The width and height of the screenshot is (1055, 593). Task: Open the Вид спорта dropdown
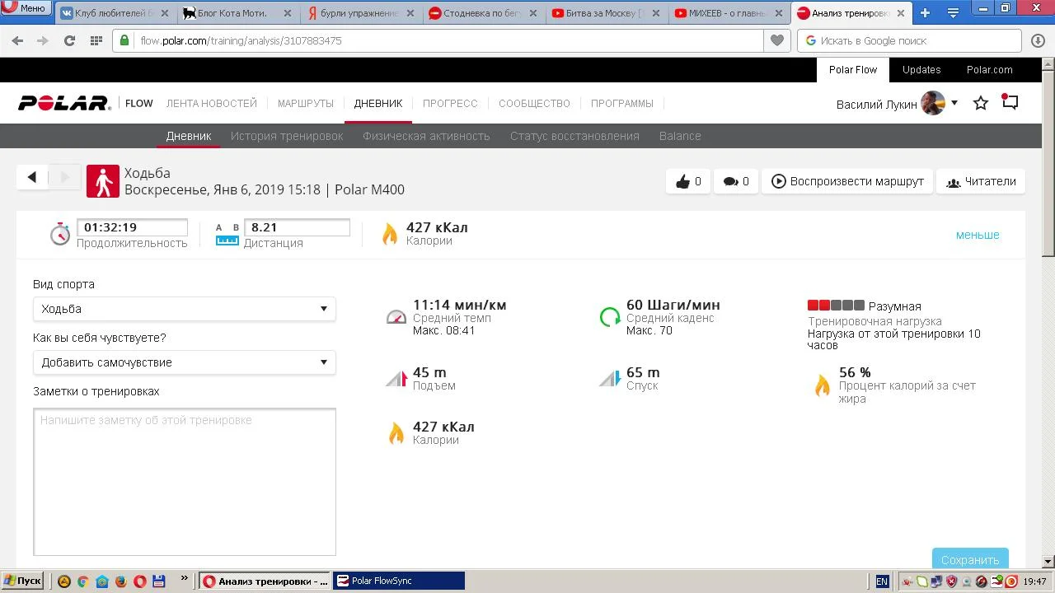point(184,309)
